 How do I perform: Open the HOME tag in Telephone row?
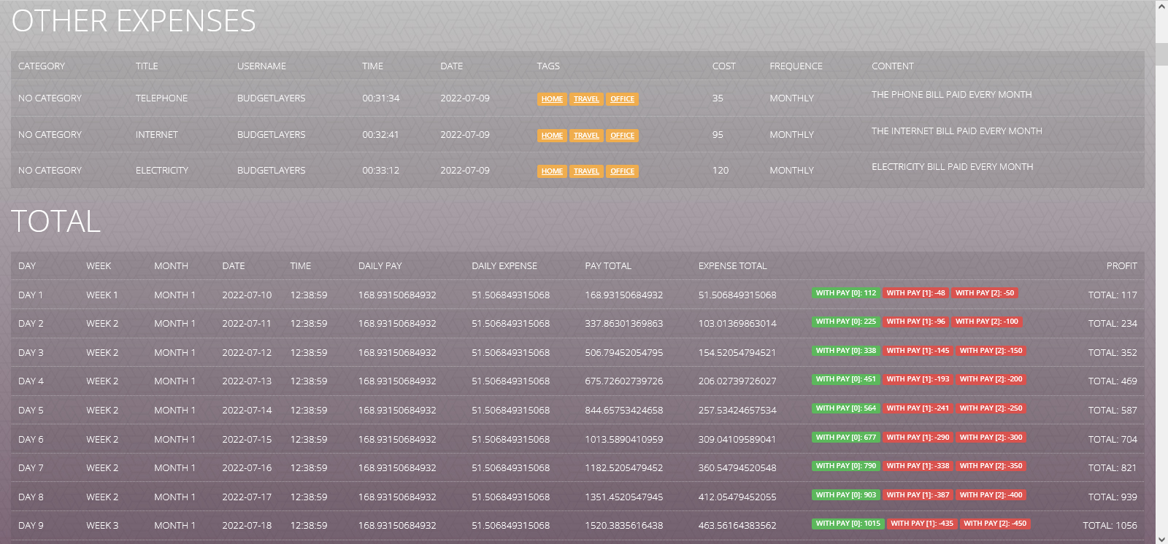[x=552, y=99]
